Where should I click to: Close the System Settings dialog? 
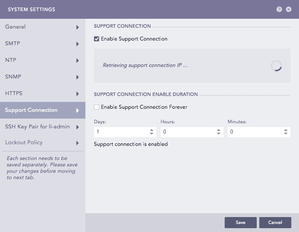(x=288, y=9)
